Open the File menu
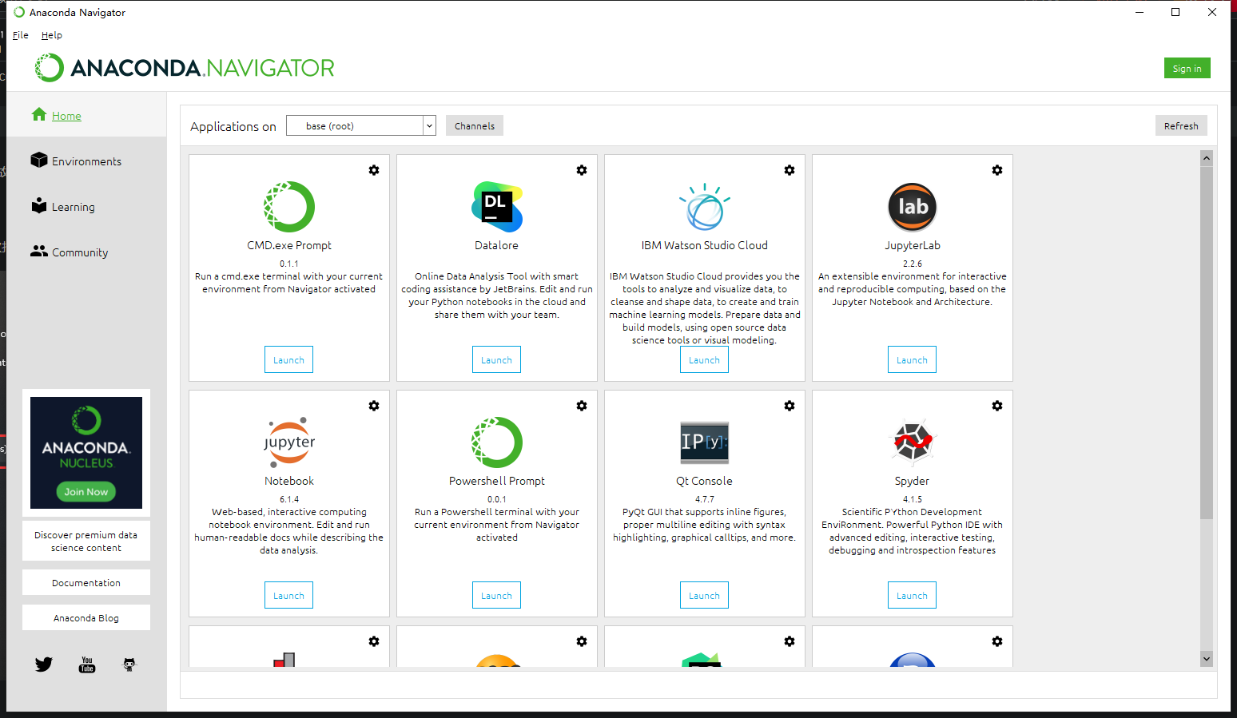Image resolution: width=1237 pixels, height=718 pixels. point(21,35)
